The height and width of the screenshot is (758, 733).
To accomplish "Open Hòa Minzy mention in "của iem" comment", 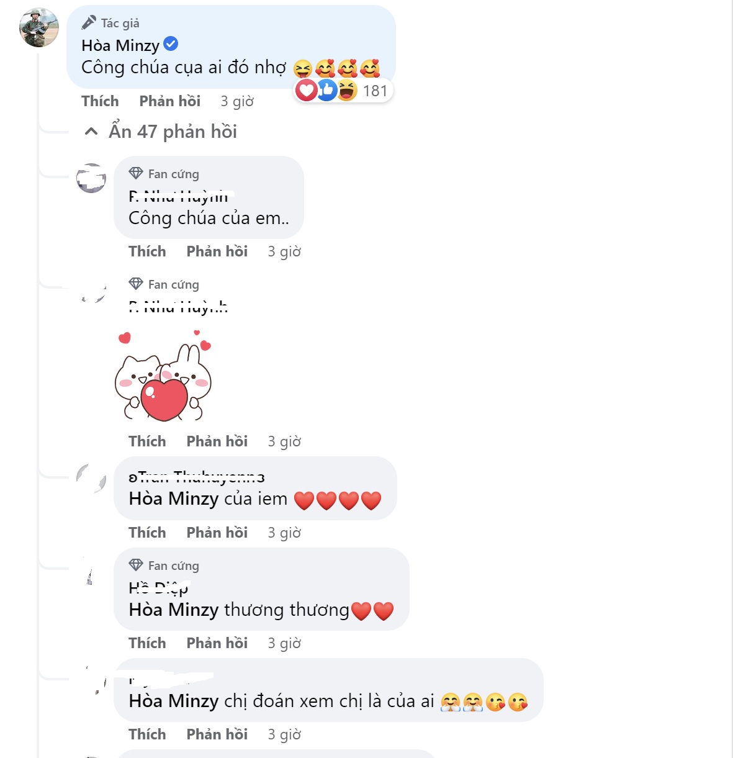I will 173,499.
